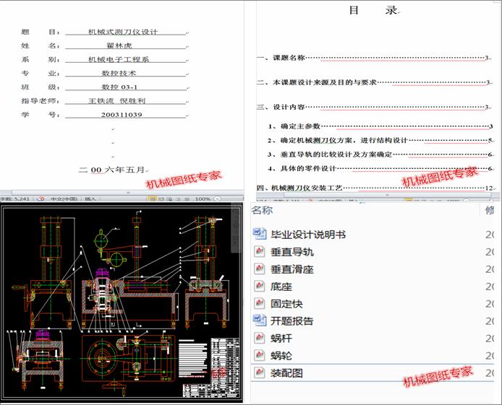This screenshot has width=502, height=405.
Task: Switch to Print Layout view in Word status bar
Action: [x=152, y=199]
